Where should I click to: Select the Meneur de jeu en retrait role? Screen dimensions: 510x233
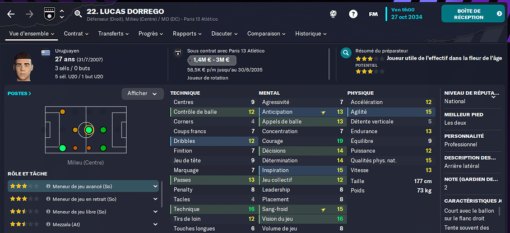(x=84, y=199)
